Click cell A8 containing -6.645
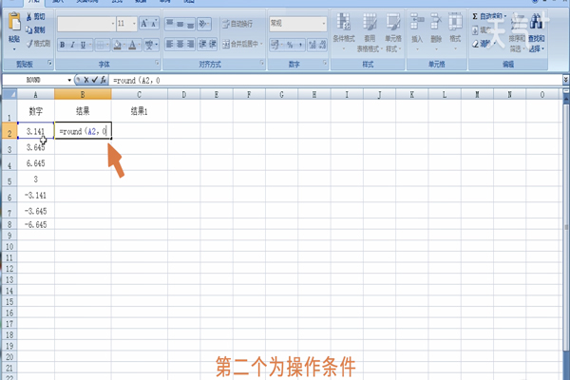 point(36,225)
